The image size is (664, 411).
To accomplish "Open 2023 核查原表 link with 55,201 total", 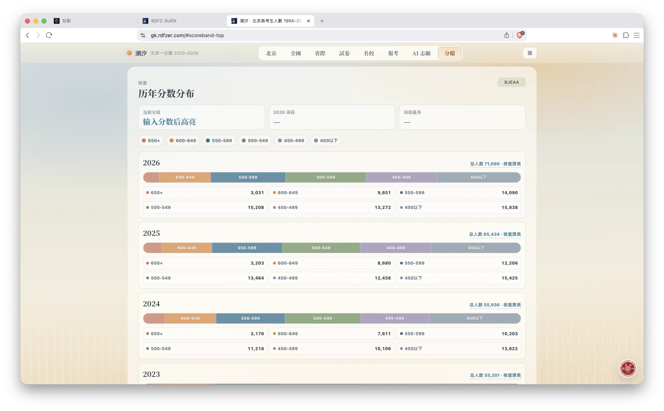I will click(x=495, y=375).
